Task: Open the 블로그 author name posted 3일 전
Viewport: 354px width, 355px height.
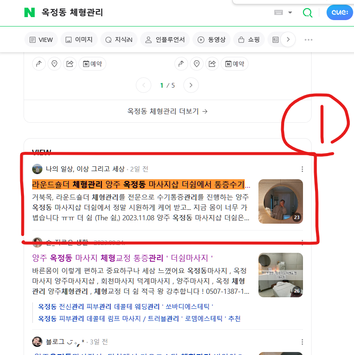Action: (x=65, y=342)
